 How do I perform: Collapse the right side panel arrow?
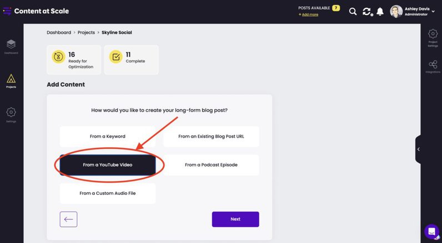click(419, 149)
